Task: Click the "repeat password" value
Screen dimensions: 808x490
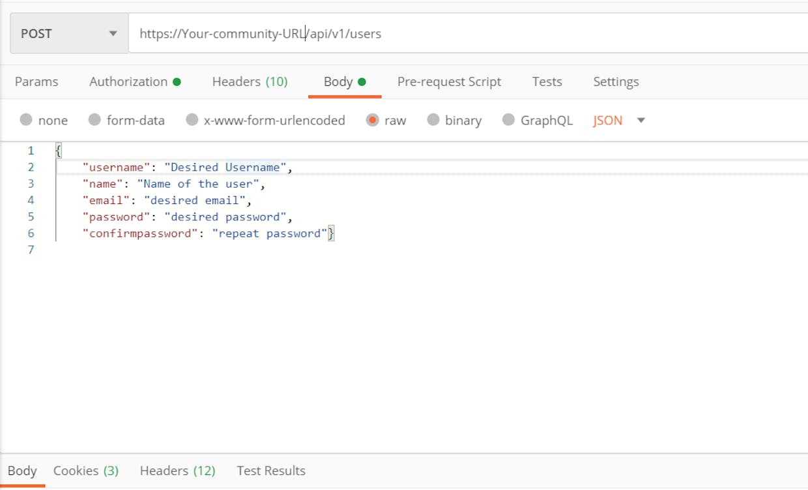Action: pos(270,233)
